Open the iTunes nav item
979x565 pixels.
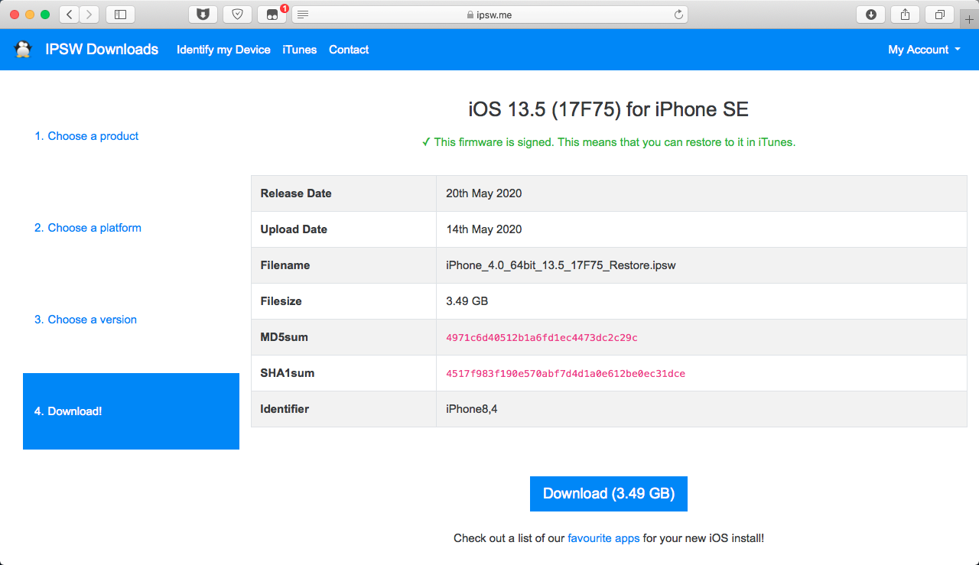click(299, 50)
